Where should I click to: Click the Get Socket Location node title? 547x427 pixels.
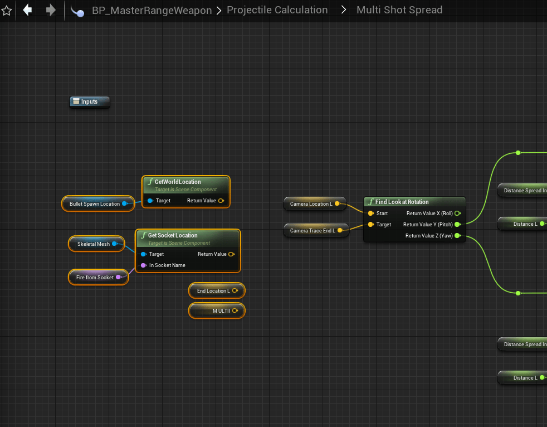pos(173,235)
